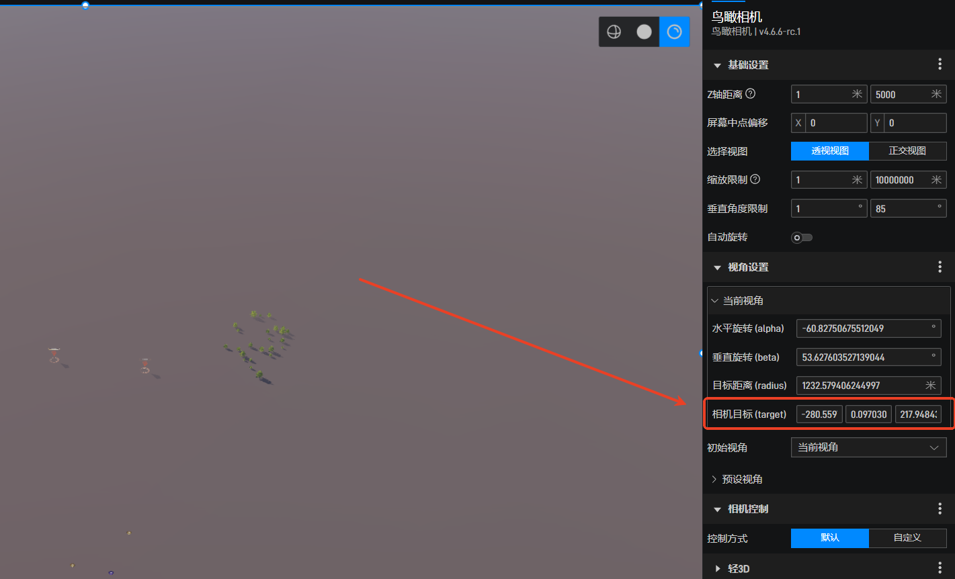Open more options for 相机控制 section
Viewport: 955px width, 579px height.
[x=940, y=508]
